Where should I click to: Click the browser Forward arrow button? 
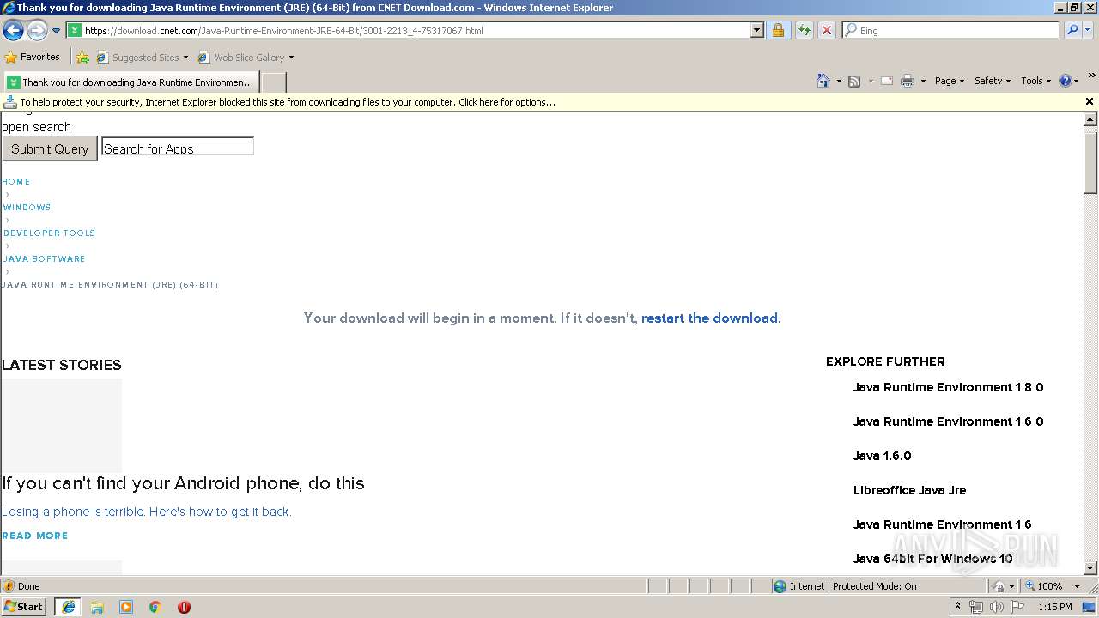37,31
